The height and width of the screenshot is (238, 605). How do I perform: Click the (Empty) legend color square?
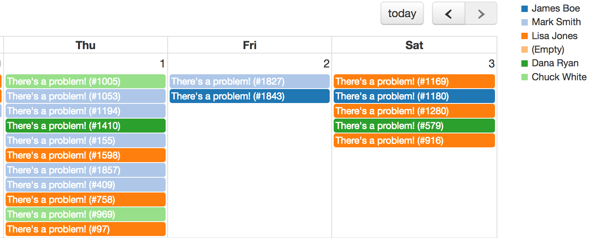pos(523,49)
